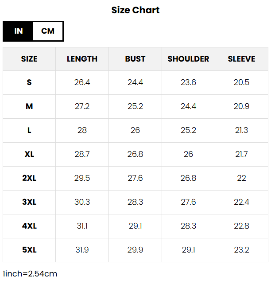
Task: Click the 2XL sleeve value 22
Action: tap(241, 178)
